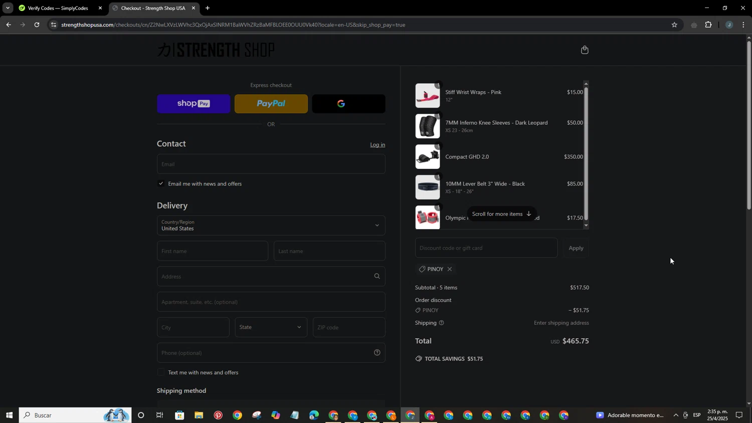Open the Windows Start menu
Image resolution: width=752 pixels, height=423 pixels.
tap(9, 415)
